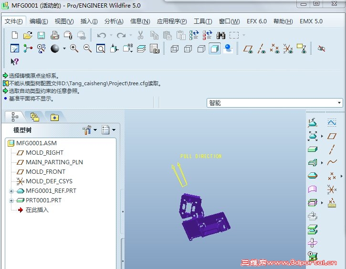Toggle datum axes display
This screenshot has width=346, height=269.
pyautogui.click(x=262, y=49)
